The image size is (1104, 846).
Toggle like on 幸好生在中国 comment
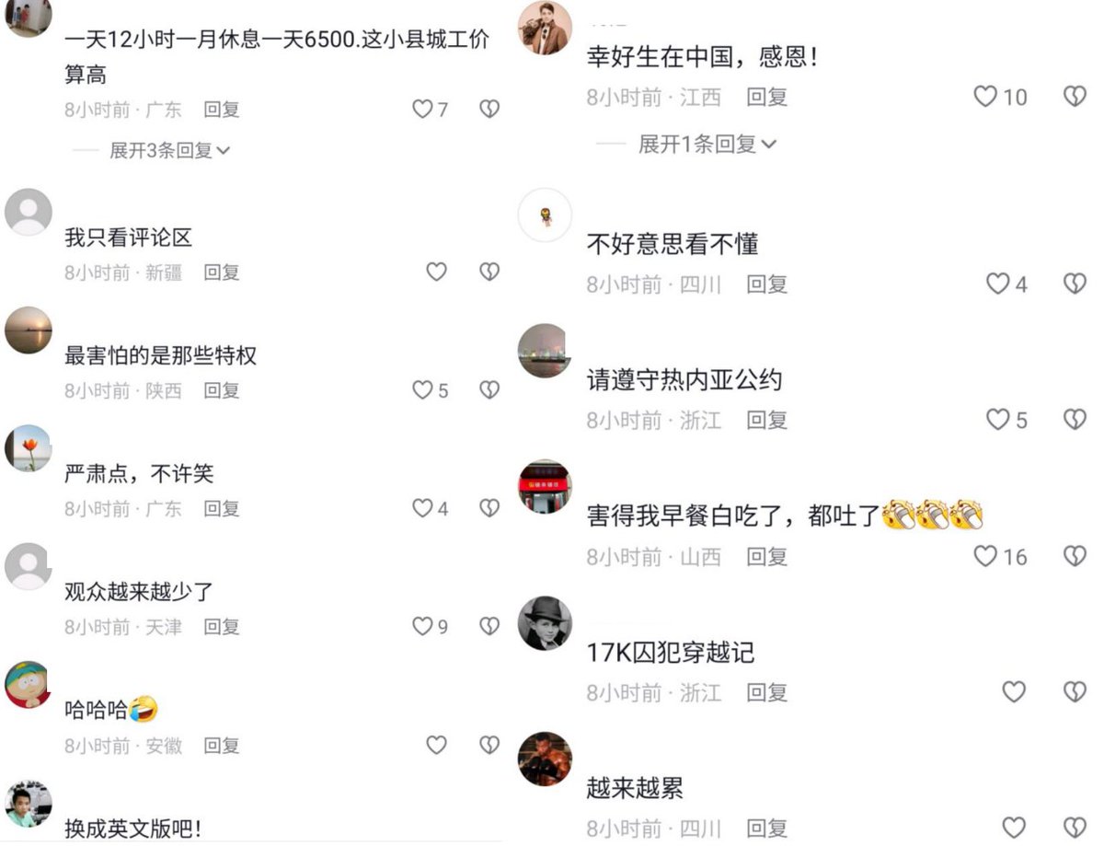985,96
